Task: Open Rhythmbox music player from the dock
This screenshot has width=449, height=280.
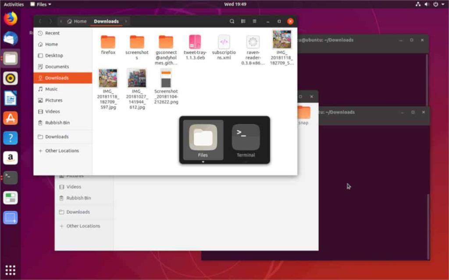Action: click(11, 78)
